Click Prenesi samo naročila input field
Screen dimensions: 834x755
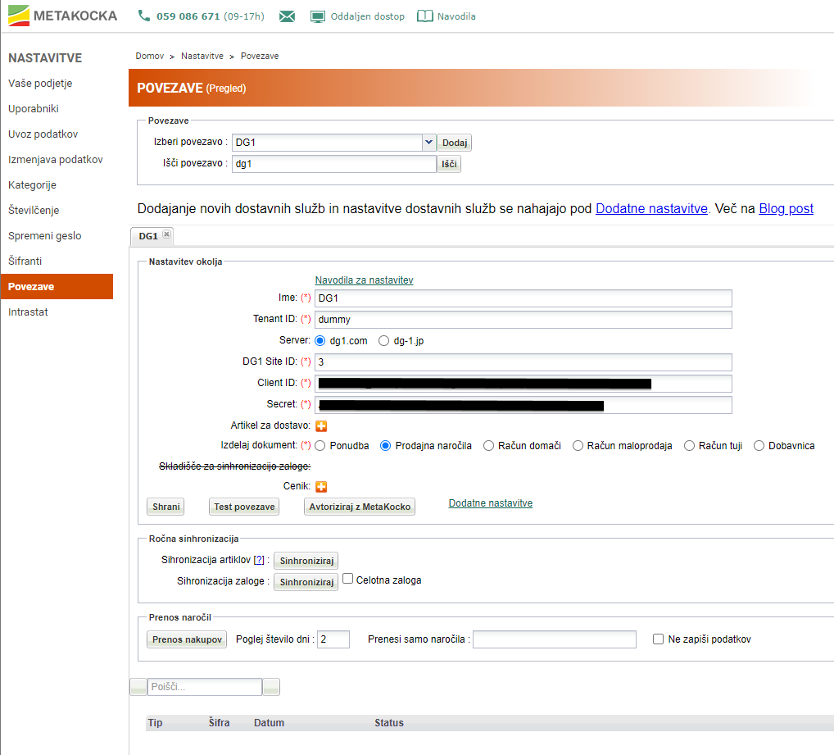coord(555,639)
